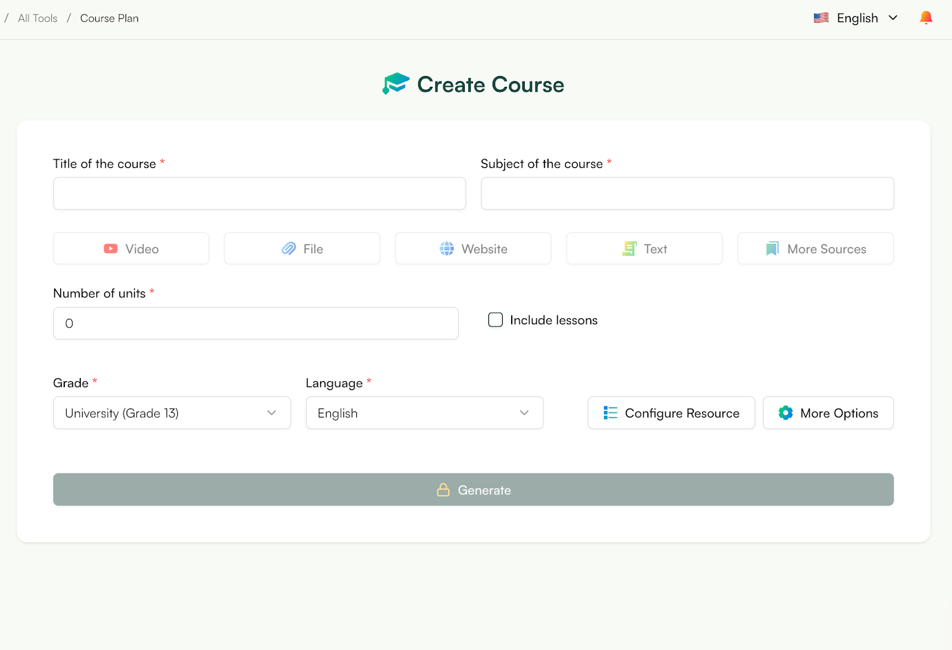
Task: Click the Course Plan breadcrumb
Action: point(109,18)
